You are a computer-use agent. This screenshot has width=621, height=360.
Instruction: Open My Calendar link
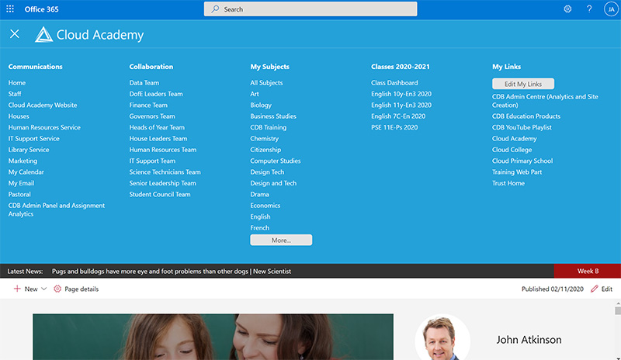pyautogui.click(x=26, y=172)
